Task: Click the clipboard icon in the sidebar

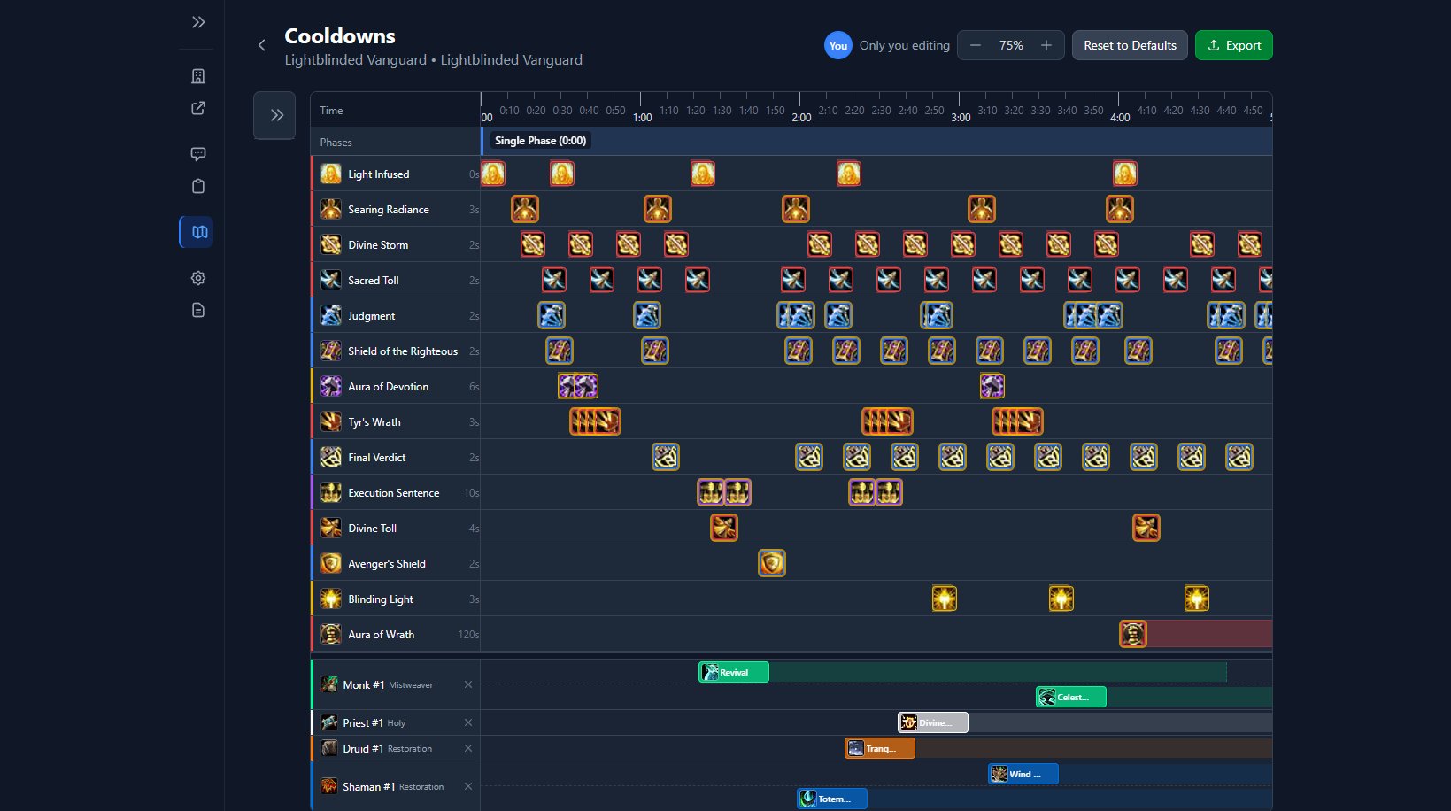Action: click(x=197, y=186)
